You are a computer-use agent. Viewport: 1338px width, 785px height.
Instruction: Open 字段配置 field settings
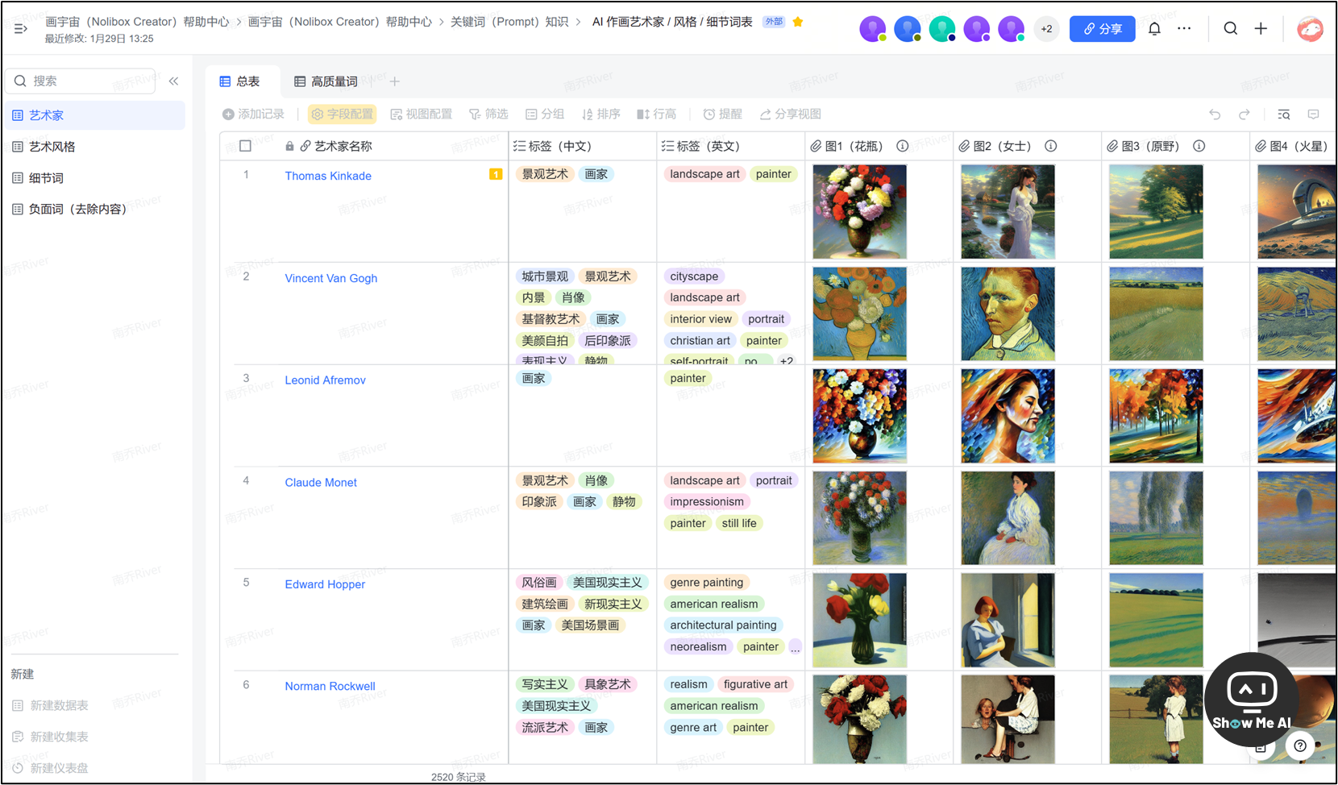tap(343, 114)
